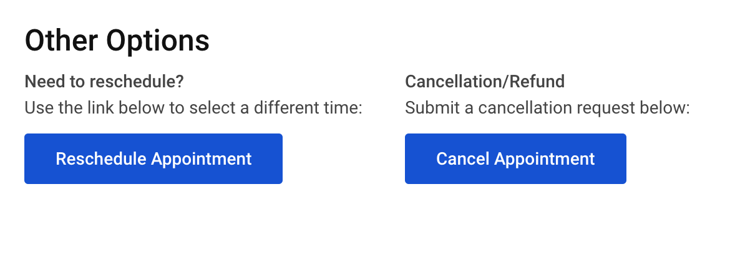Click the "Cancellation/Refund" label

(485, 82)
